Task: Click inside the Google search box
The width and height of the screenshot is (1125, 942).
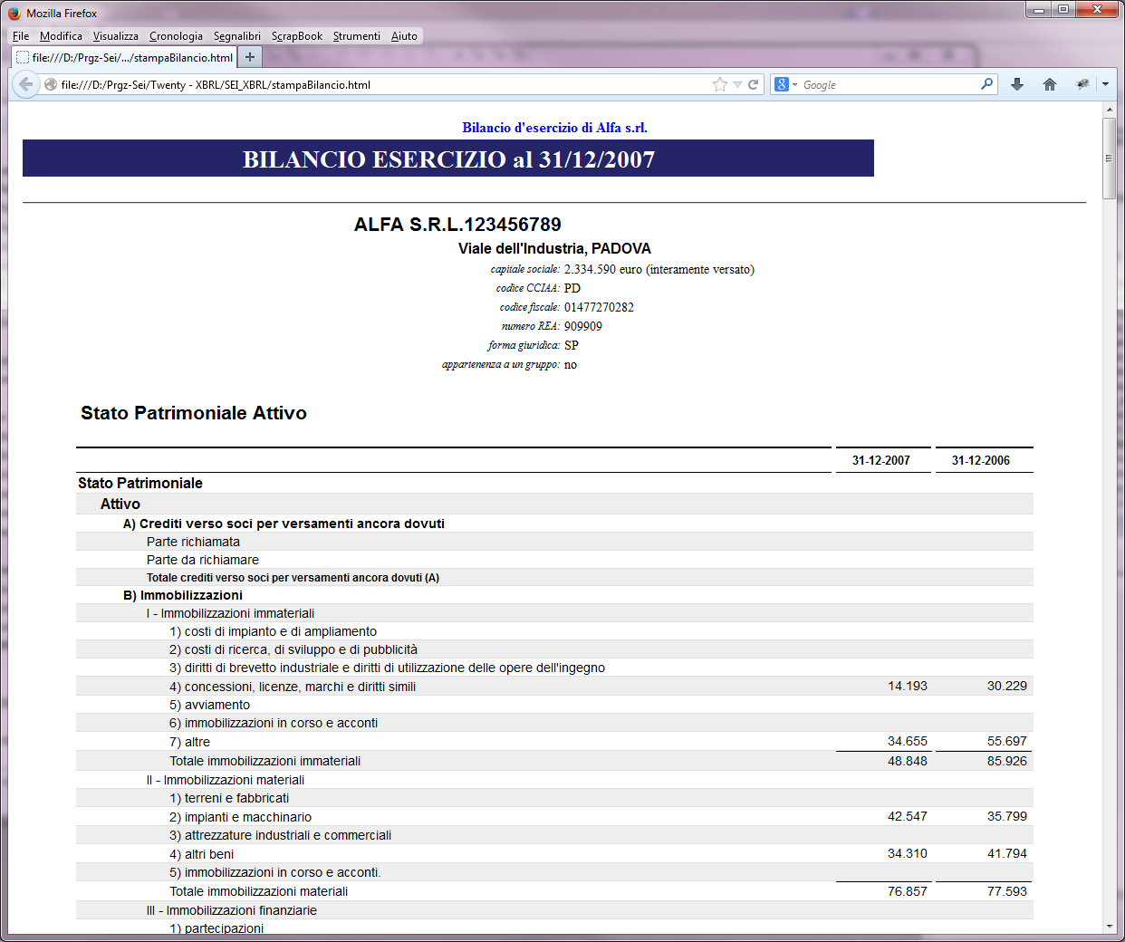Action: pyautogui.click(x=888, y=84)
